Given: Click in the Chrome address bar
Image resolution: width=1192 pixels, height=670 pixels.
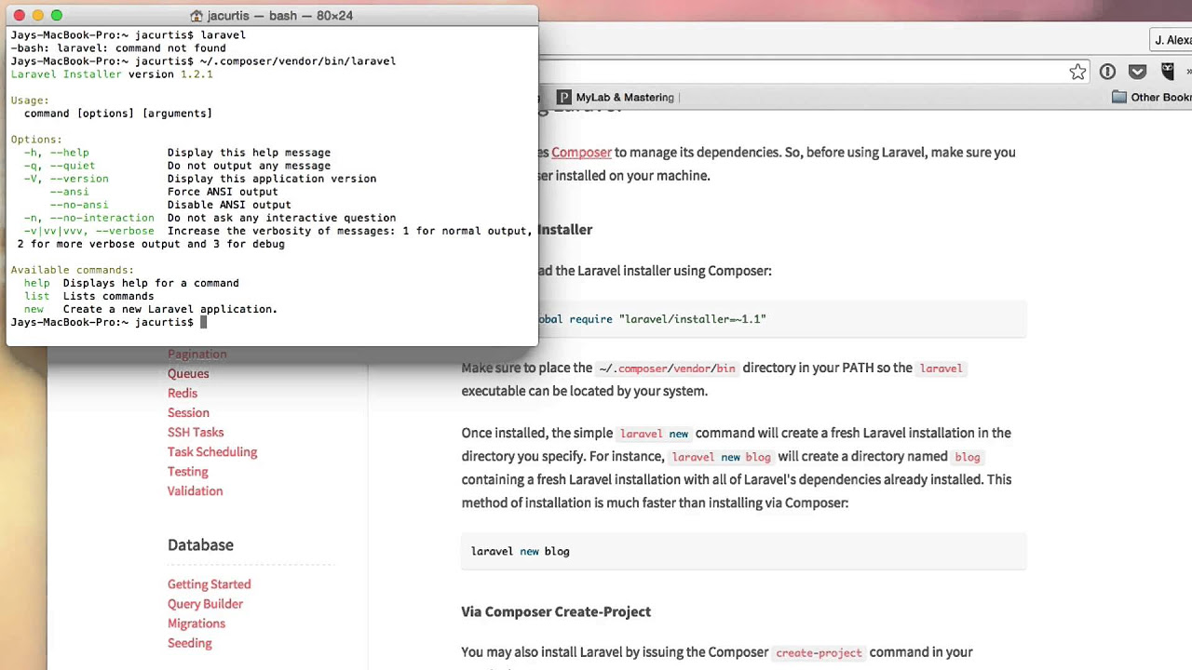Looking at the screenshot, I should (801, 72).
